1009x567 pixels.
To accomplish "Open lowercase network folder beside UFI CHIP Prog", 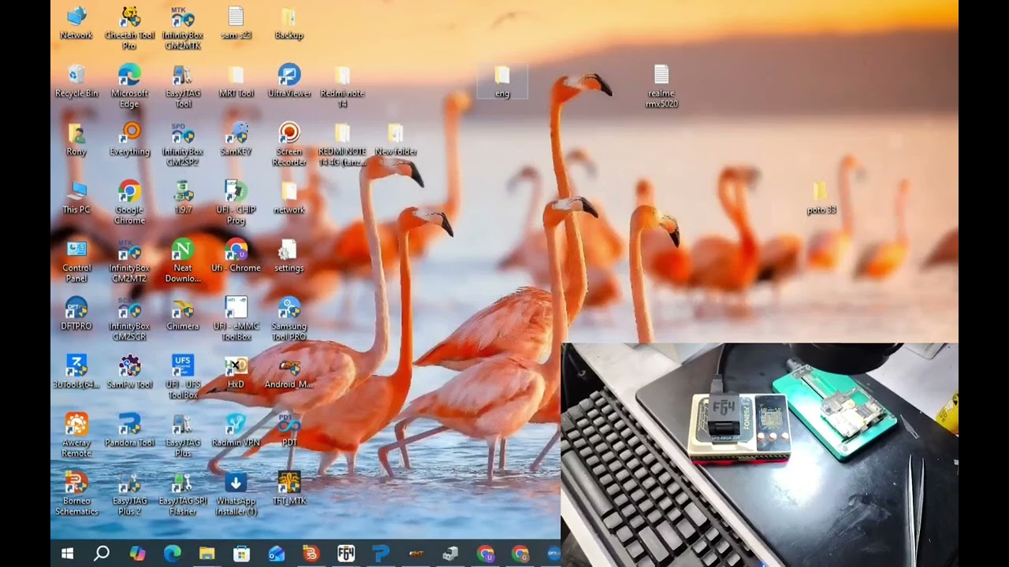I will click(289, 198).
